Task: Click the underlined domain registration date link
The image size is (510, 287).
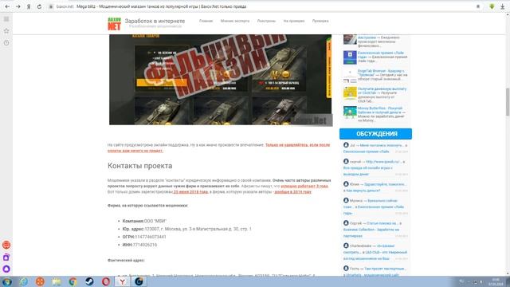Action: tap(190, 192)
